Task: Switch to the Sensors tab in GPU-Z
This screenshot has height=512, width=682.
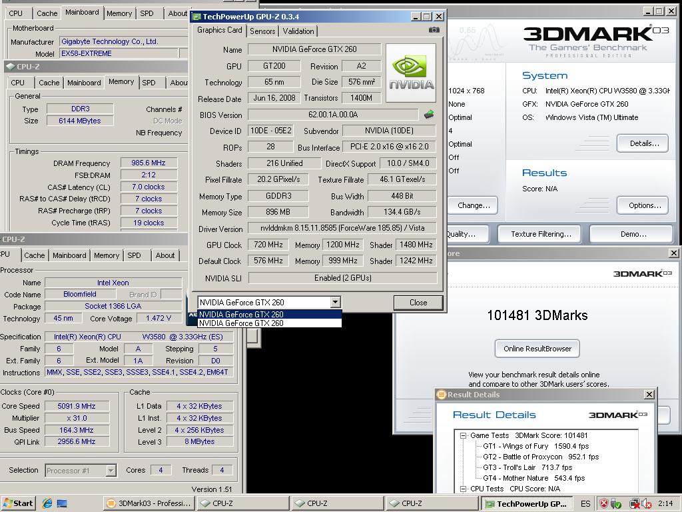Action: [262, 31]
